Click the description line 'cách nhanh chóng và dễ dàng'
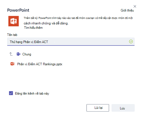The height and width of the screenshot is (119, 142). pos(46,23)
